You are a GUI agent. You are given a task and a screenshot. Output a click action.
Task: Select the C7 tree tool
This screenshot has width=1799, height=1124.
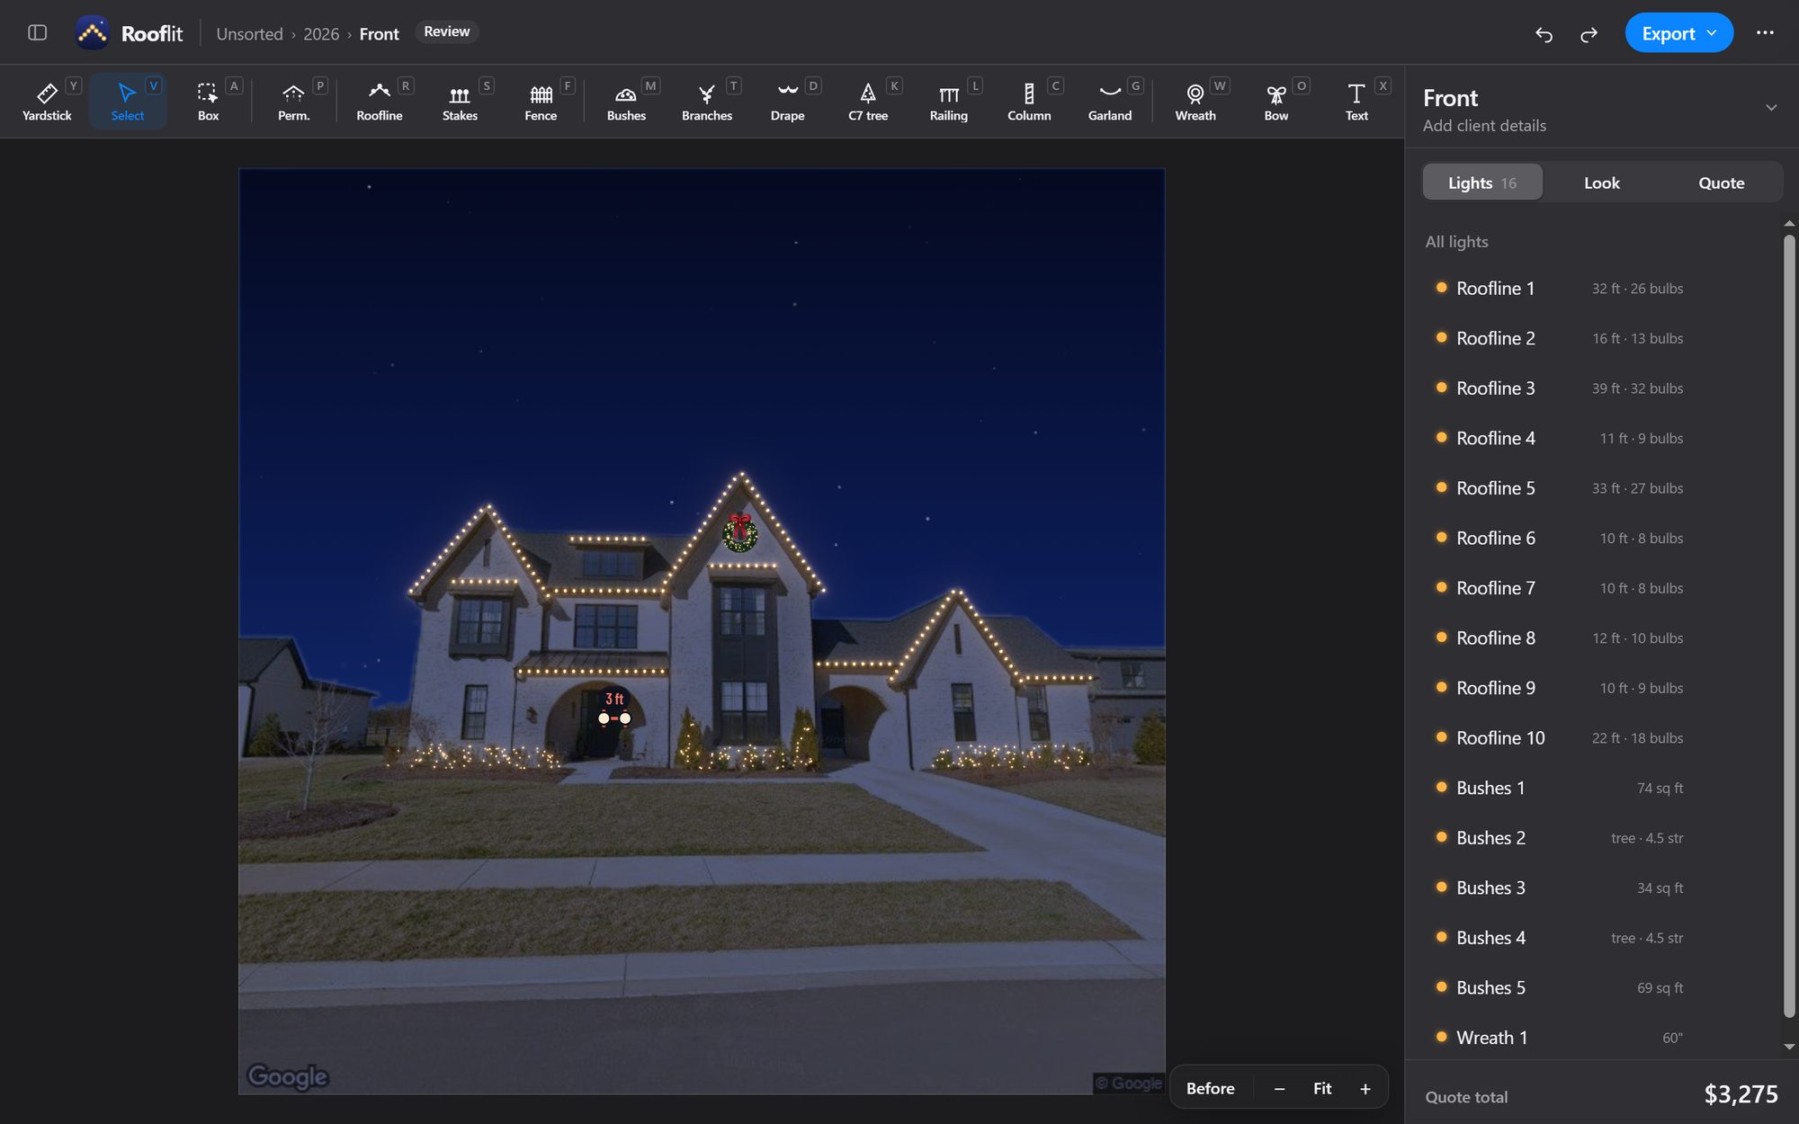[x=868, y=101]
